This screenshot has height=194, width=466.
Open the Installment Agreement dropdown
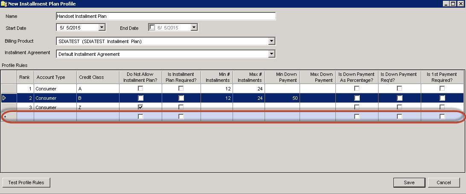271,54
